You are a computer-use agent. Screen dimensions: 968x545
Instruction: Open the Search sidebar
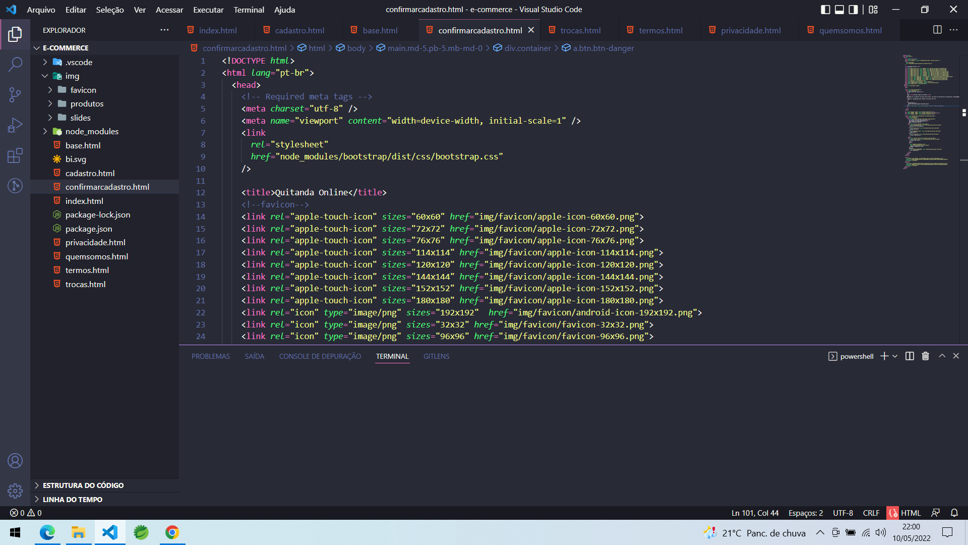pyautogui.click(x=15, y=65)
